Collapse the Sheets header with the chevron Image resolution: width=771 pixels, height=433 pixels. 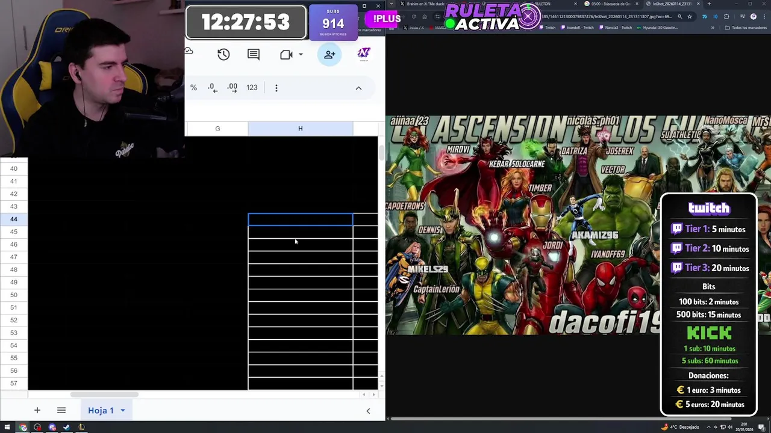click(358, 88)
